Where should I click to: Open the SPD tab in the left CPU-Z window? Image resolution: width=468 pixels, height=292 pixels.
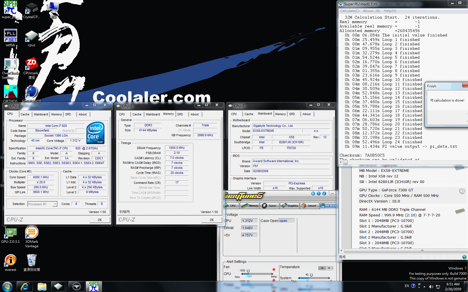coord(68,114)
